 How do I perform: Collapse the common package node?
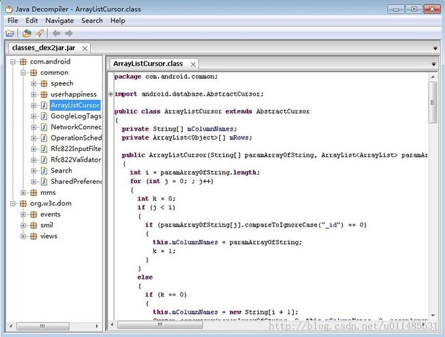[23, 72]
